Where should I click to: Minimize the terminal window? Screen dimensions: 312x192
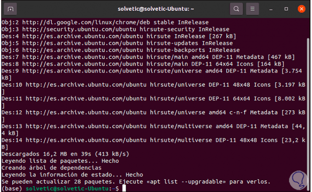coord(271,9)
